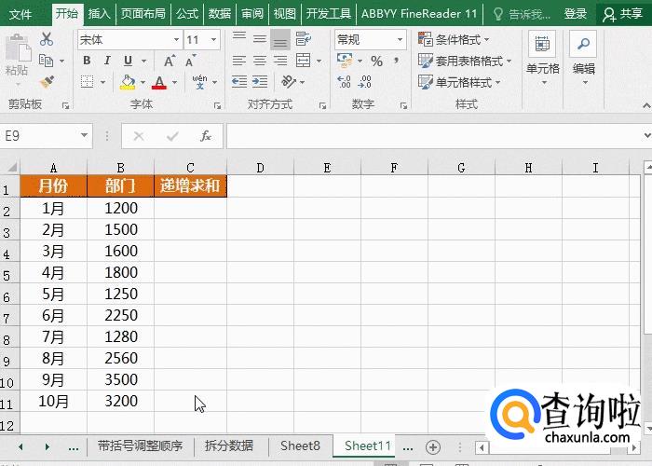The image size is (652, 466).
Task: Add new sheet with plus button
Action: [433, 447]
